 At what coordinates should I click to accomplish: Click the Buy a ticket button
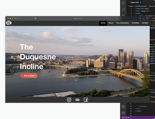coord(28,76)
